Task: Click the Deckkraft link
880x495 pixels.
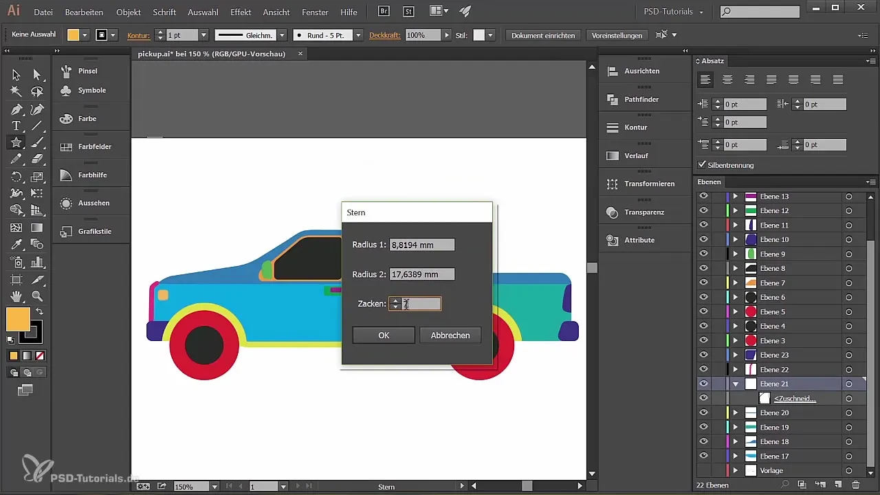Action: pyautogui.click(x=384, y=35)
